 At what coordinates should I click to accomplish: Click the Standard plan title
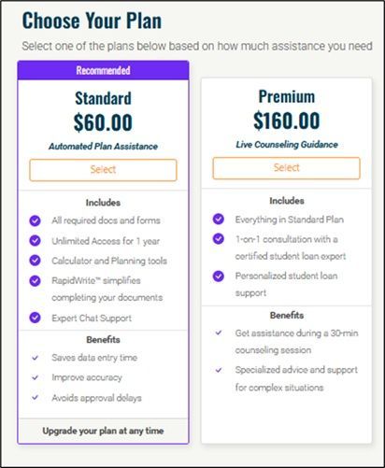coord(103,98)
